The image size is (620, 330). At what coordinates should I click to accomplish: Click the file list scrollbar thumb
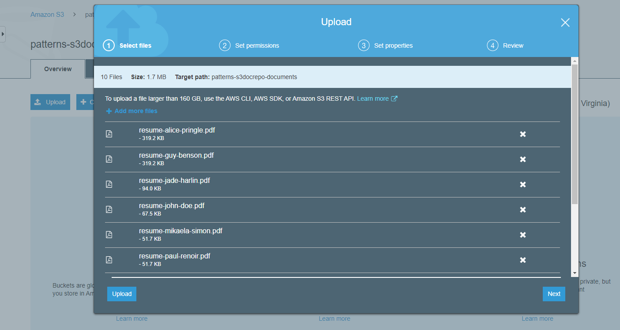(x=575, y=134)
